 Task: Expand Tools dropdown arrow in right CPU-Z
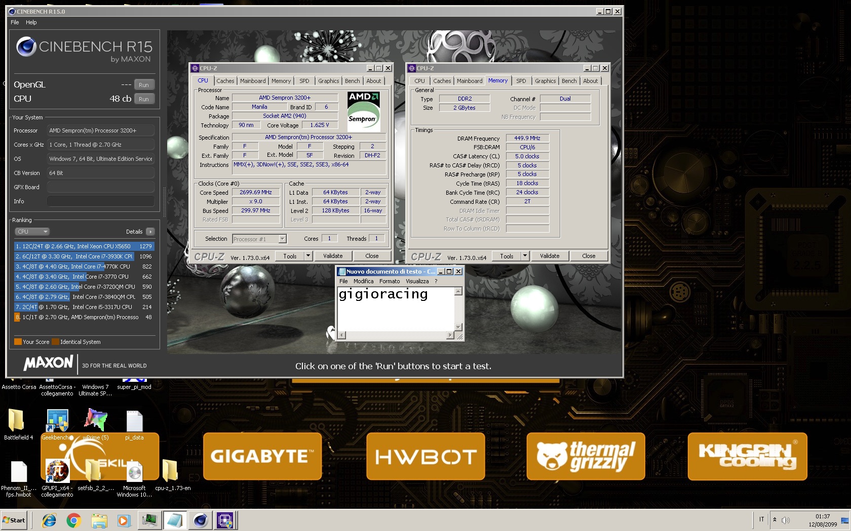[x=525, y=256]
